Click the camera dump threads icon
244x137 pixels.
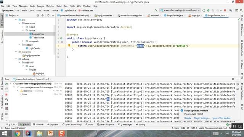point(6,104)
